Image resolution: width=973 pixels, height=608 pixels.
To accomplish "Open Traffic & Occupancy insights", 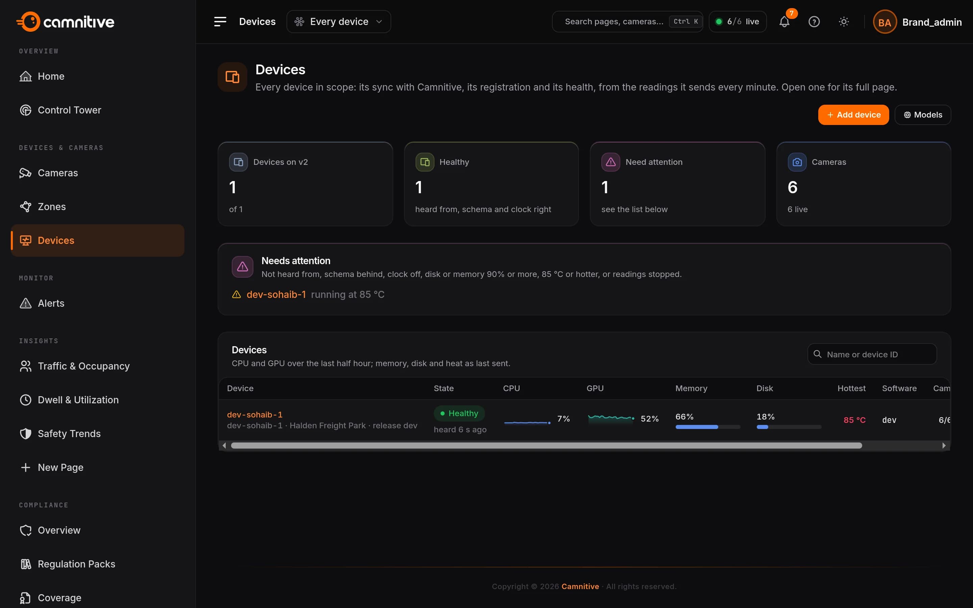I will tap(98, 366).
